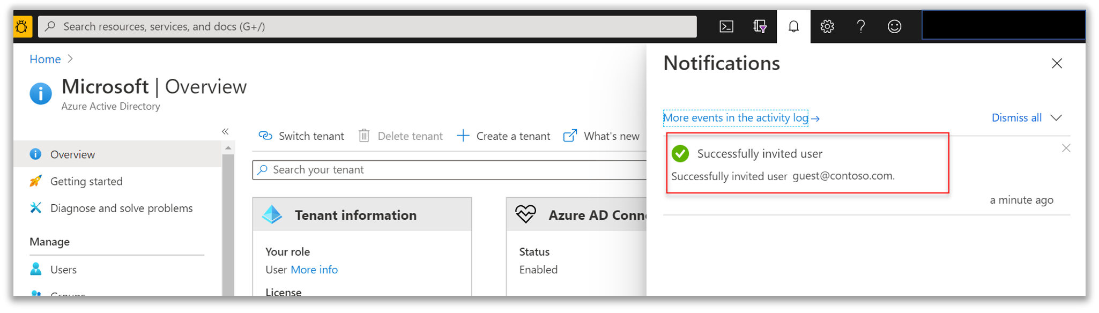Open What's new link in toolbar
The width and height of the screenshot is (1099, 313).
pyautogui.click(x=601, y=136)
